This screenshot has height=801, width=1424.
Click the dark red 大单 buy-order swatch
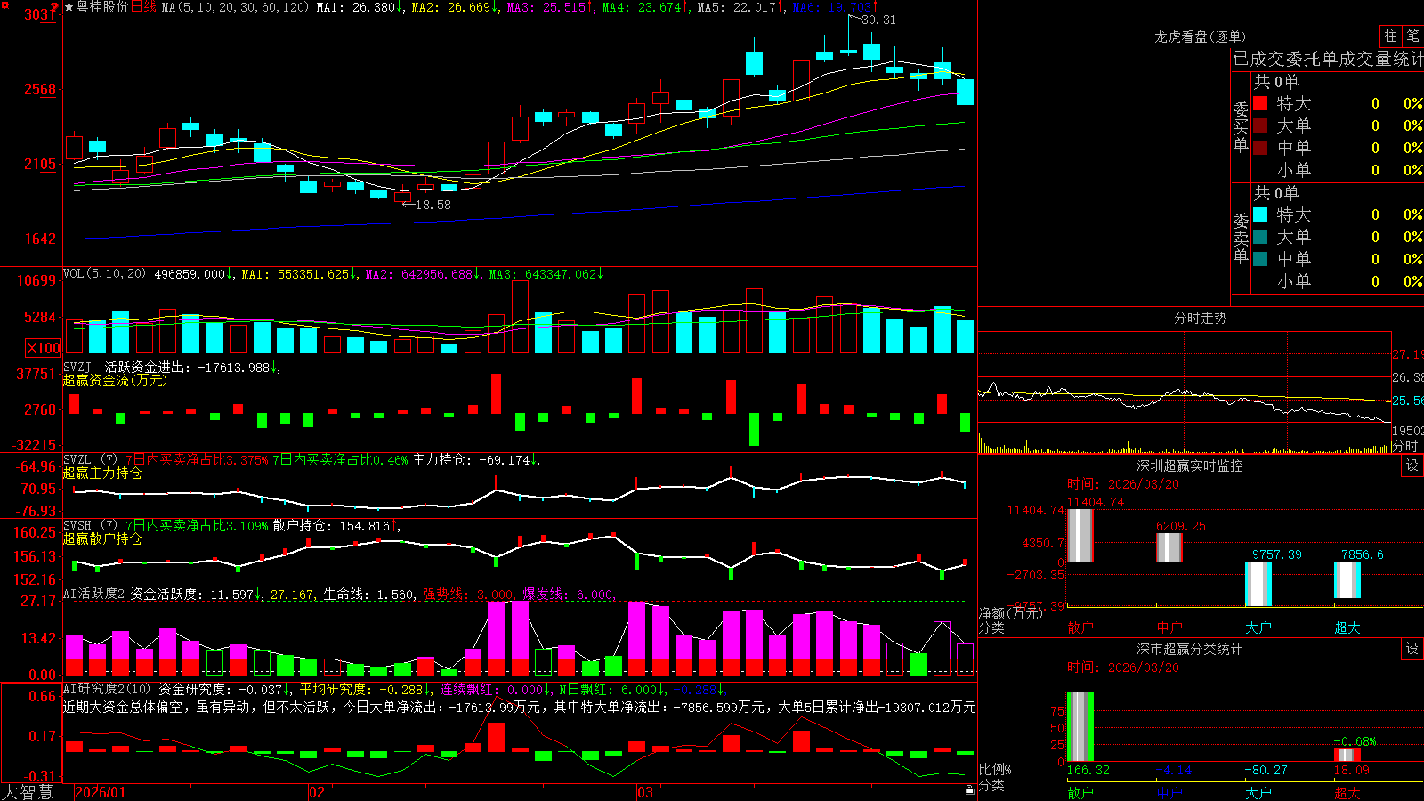pyautogui.click(x=1260, y=125)
